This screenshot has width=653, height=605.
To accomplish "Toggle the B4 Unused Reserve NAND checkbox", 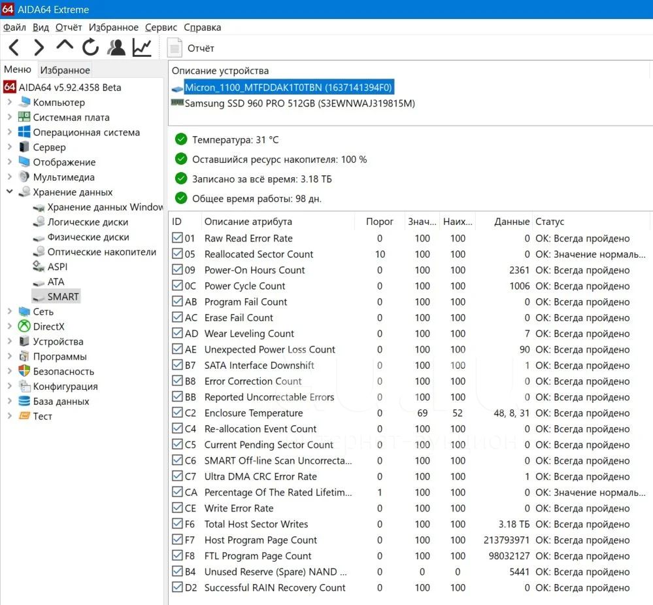I will (x=177, y=571).
